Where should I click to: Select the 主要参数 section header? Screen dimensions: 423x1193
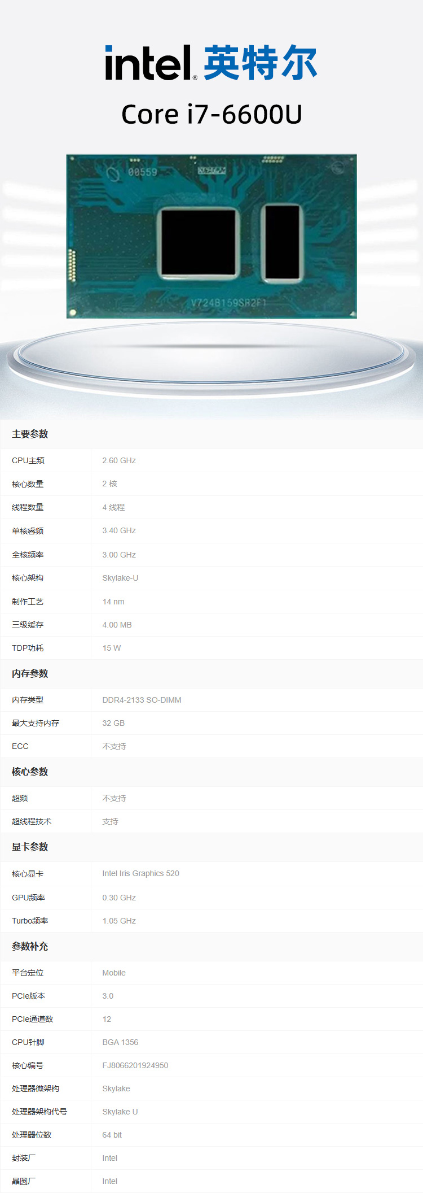[30, 434]
